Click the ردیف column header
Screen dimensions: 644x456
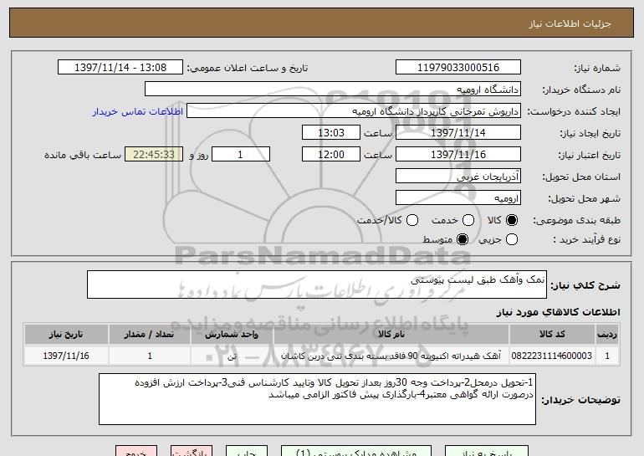tap(607, 335)
